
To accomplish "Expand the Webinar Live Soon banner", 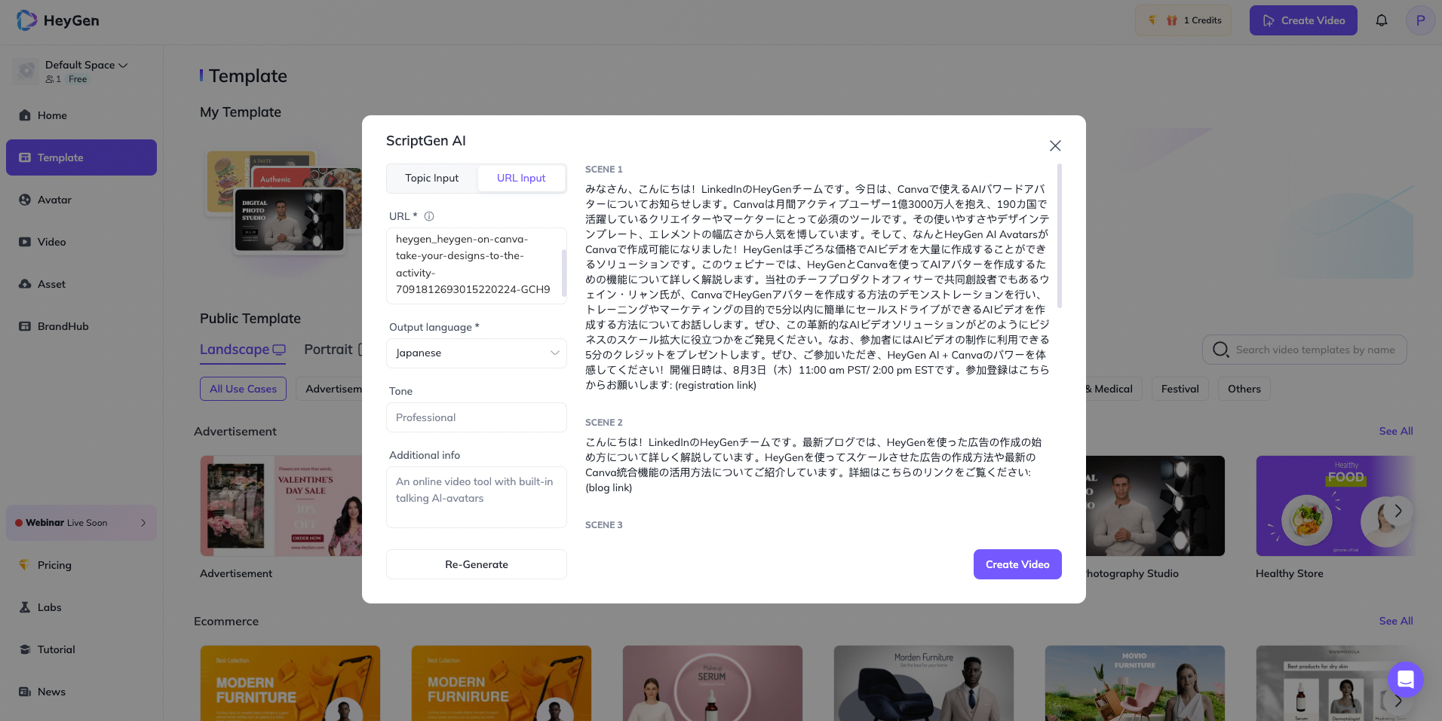I will pyautogui.click(x=81, y=523).
